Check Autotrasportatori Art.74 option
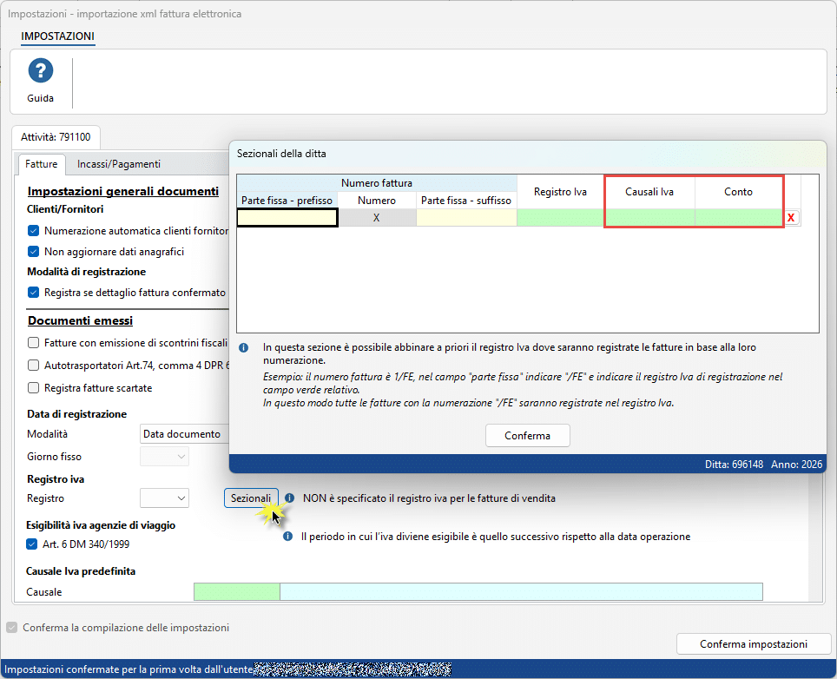The image size is (837, 679). (33, 366)
